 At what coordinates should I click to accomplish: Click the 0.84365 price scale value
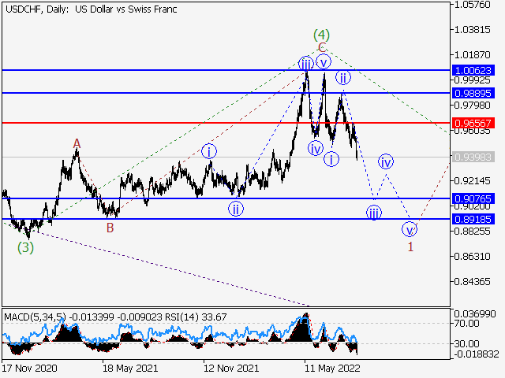click(472, 281)
